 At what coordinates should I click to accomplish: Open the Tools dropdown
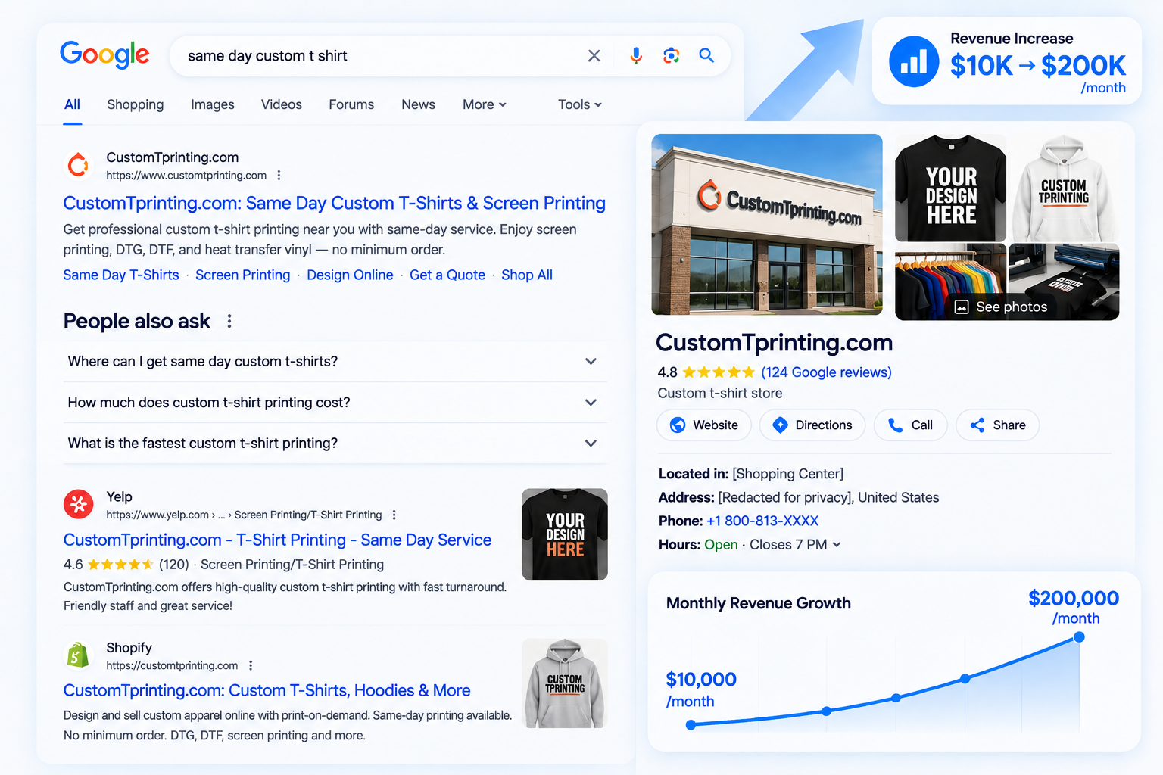580,104
